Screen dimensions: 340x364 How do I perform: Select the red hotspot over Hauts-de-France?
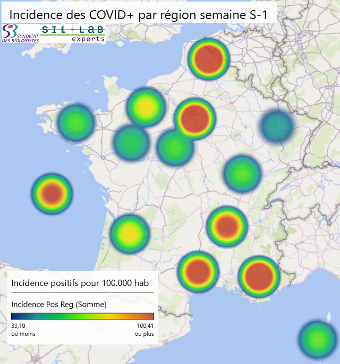point(209,59)
